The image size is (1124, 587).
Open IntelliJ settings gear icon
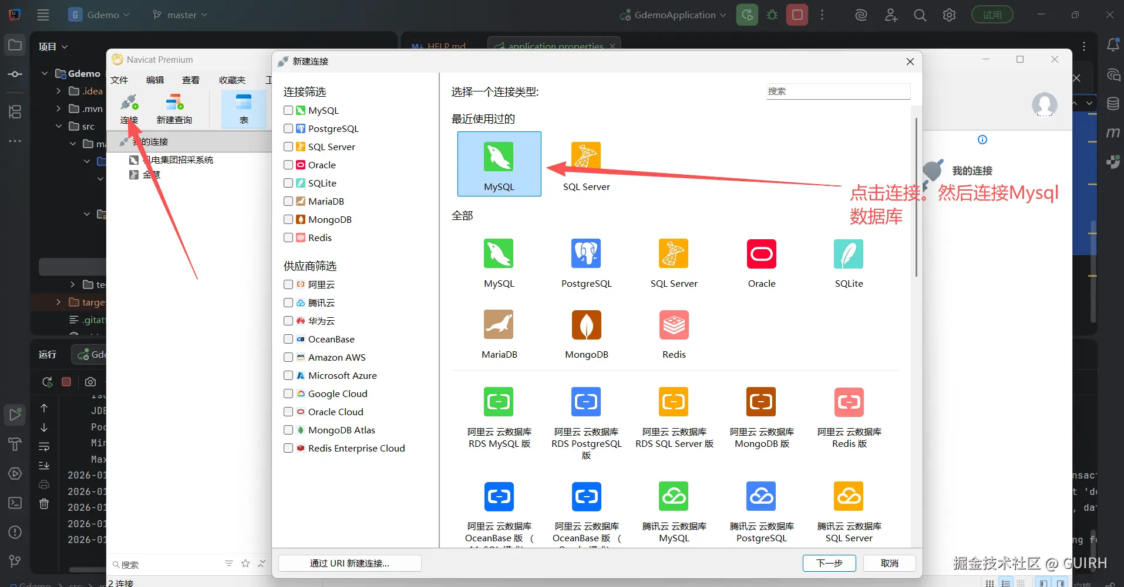click(949, 15)
